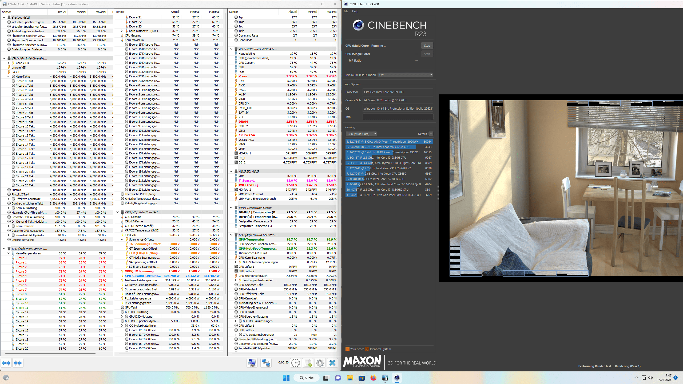Click the Vcore lightning sensor icon
The image size is (683, 384).
tap(236, 76)
